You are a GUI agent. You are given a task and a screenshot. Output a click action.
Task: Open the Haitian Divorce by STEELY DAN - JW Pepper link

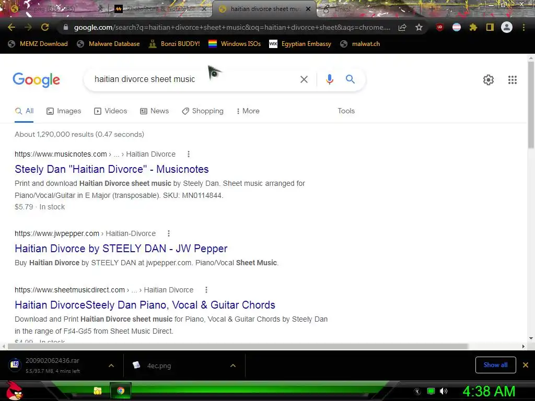(121, 249)
